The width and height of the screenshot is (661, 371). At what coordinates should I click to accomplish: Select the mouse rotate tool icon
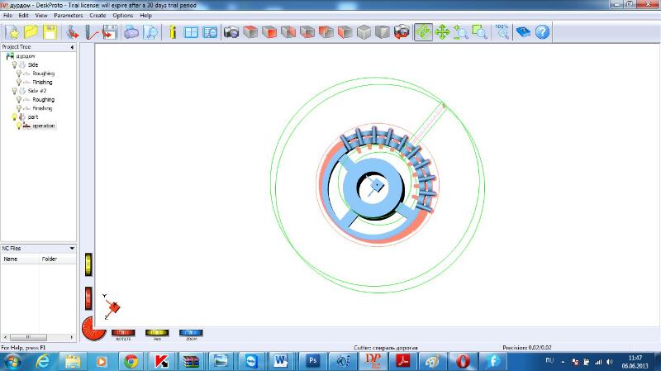click(x=423, y=32)
